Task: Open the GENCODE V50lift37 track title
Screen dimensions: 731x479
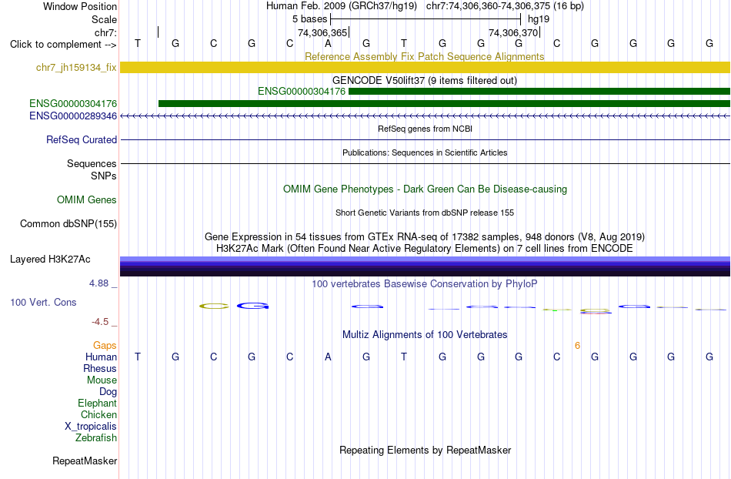Action: tap(424, 80)
